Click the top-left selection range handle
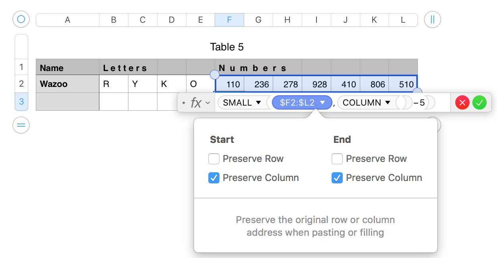497x258 pixels. (x=214, y=75)
